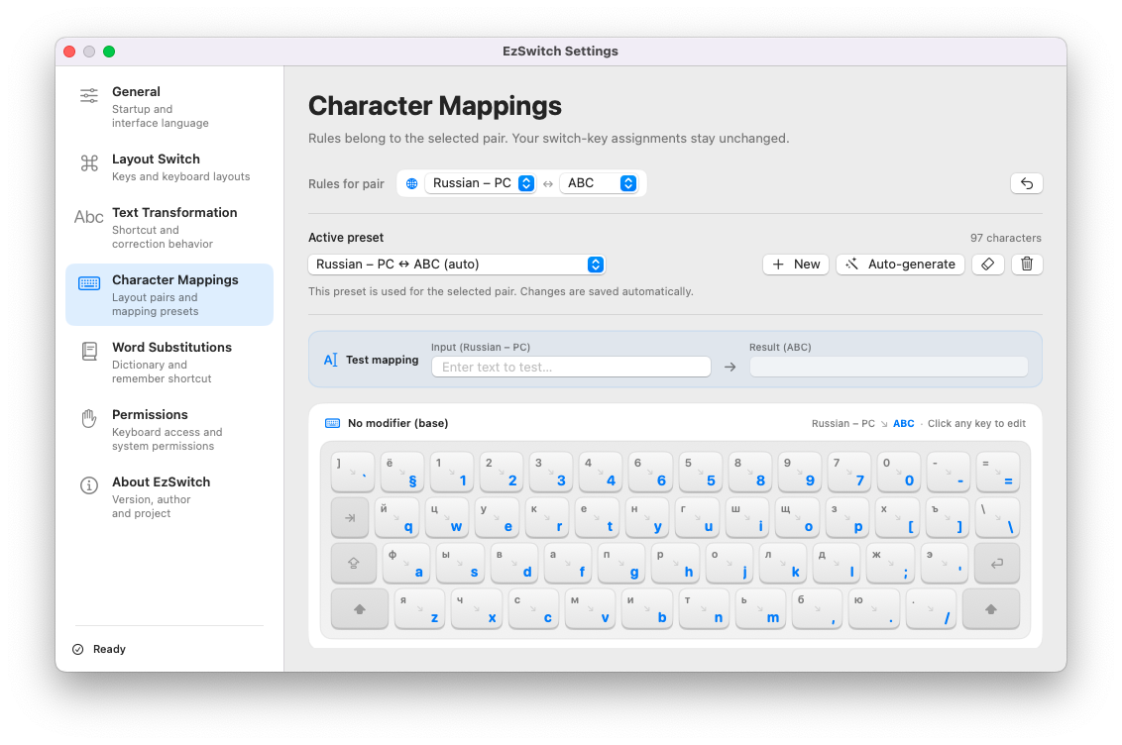Click the About info circle icon
The image size is (1122, 745).
[x=89, y=485]
